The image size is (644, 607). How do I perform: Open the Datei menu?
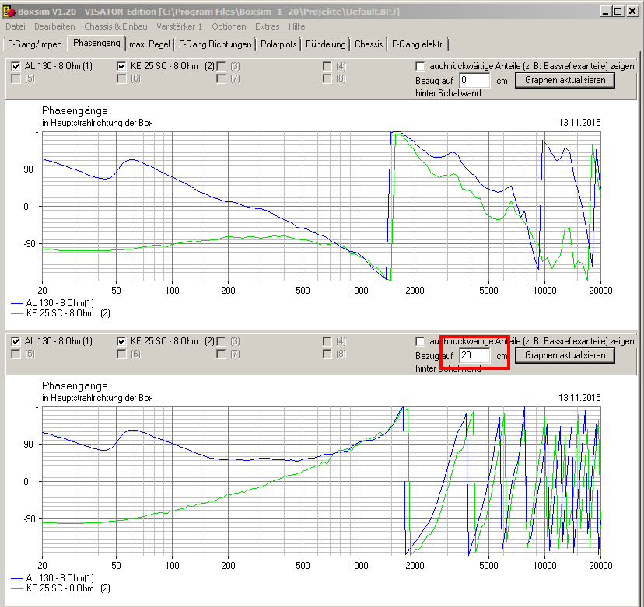point(16,26)
